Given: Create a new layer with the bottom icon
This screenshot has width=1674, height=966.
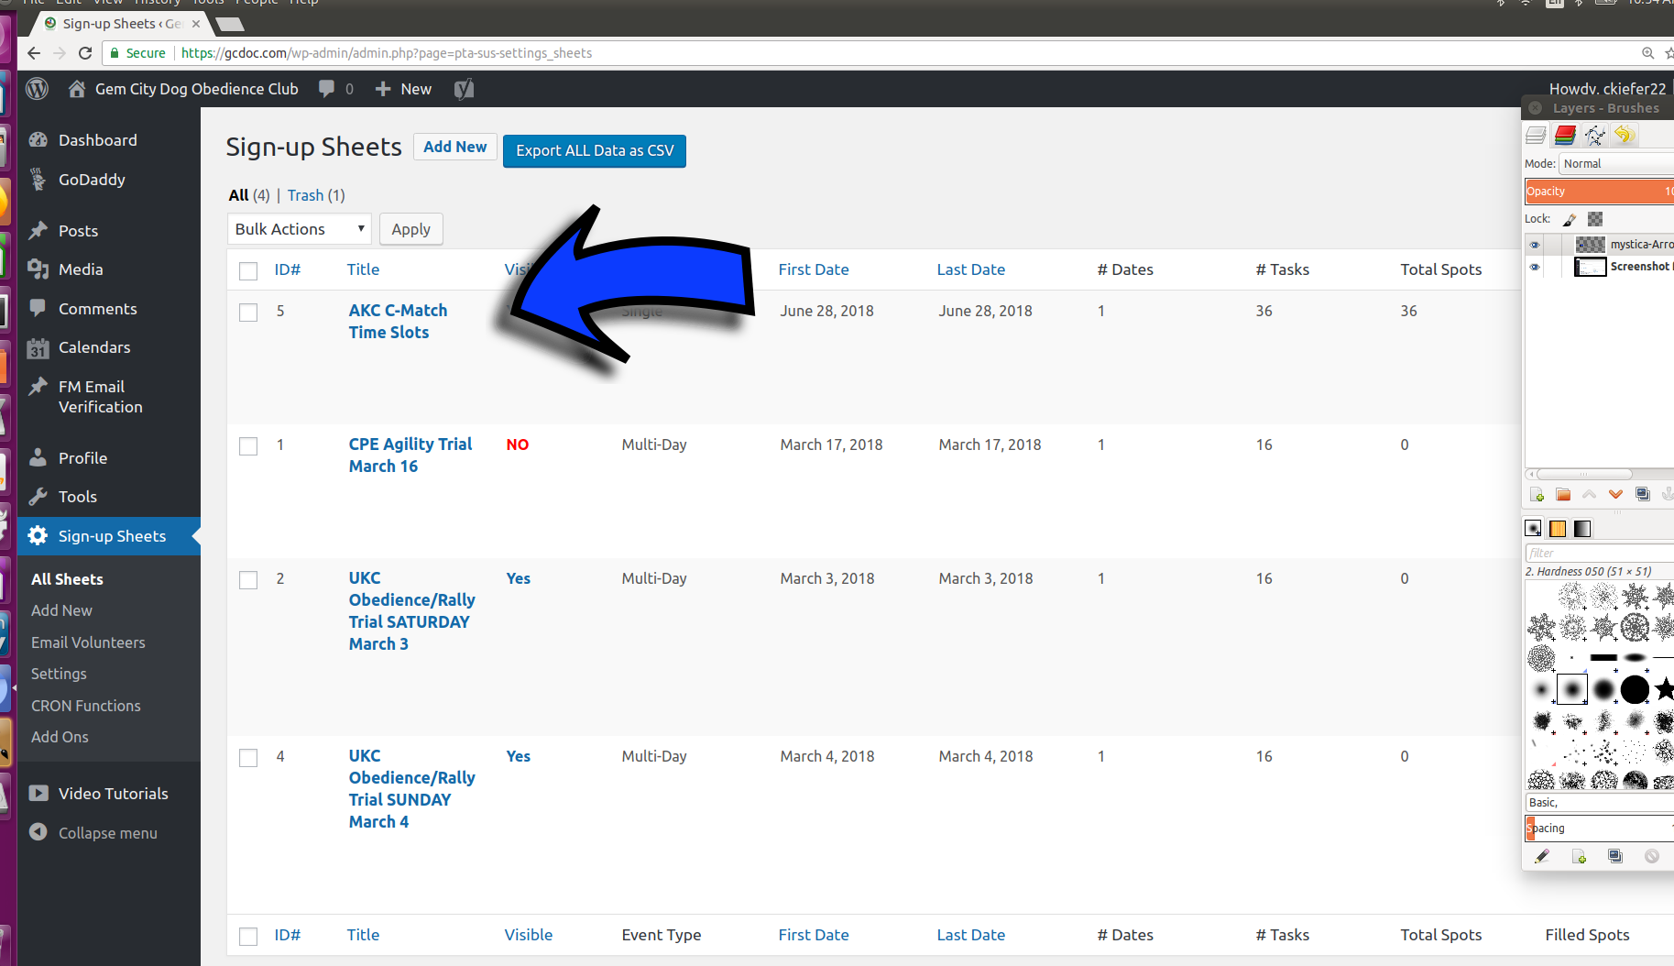Looking at the screenshot, I should 1537,495.
